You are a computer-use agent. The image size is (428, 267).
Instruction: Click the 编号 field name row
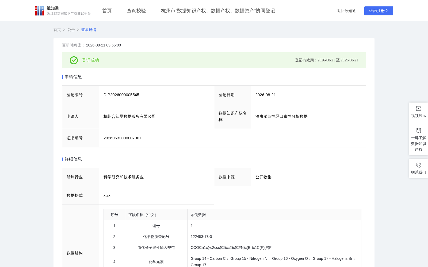click(x=156, y=226)
